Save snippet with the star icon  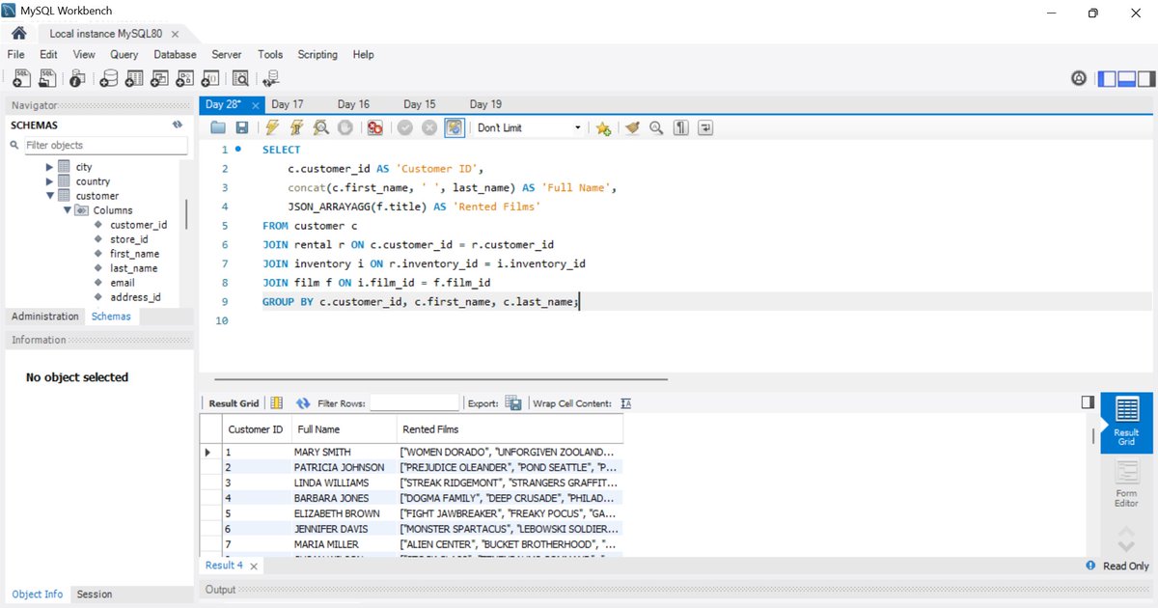[603, 127]
